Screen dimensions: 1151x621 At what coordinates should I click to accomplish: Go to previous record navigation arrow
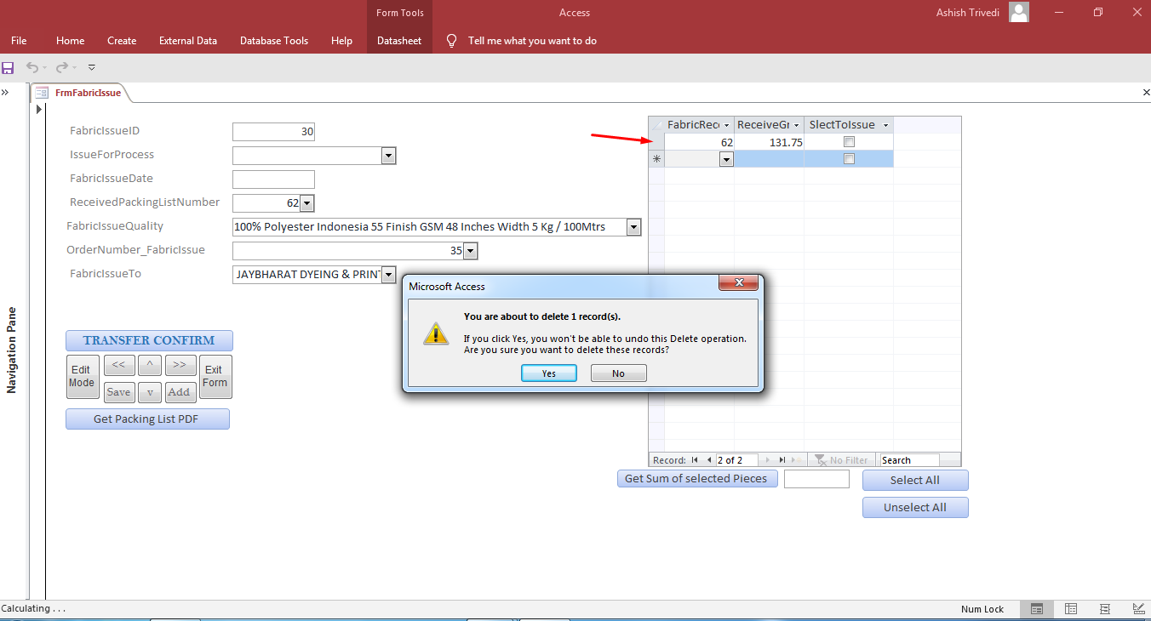709,460
